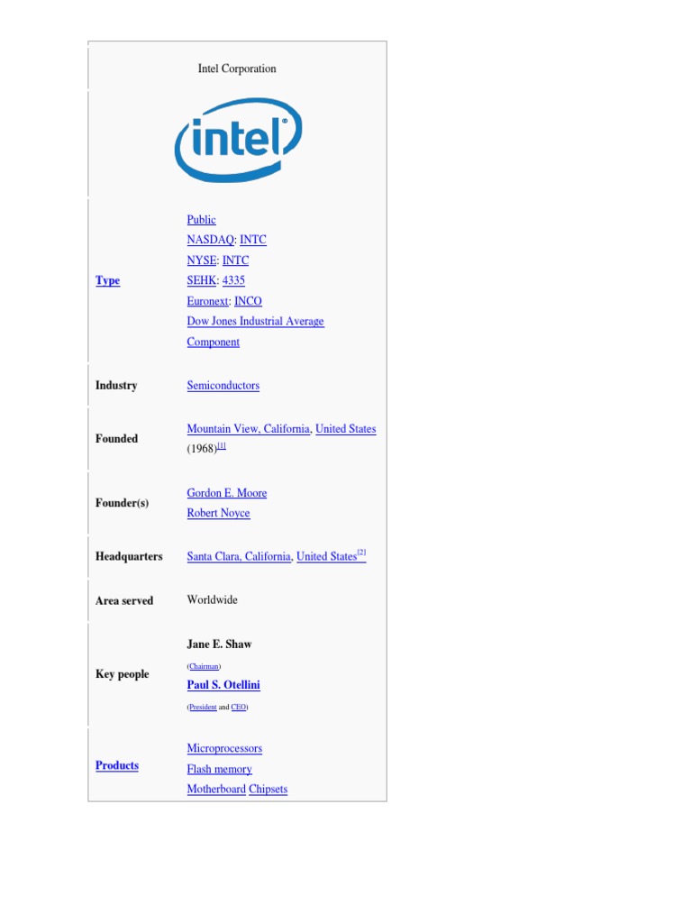Open the Type link

108,280
